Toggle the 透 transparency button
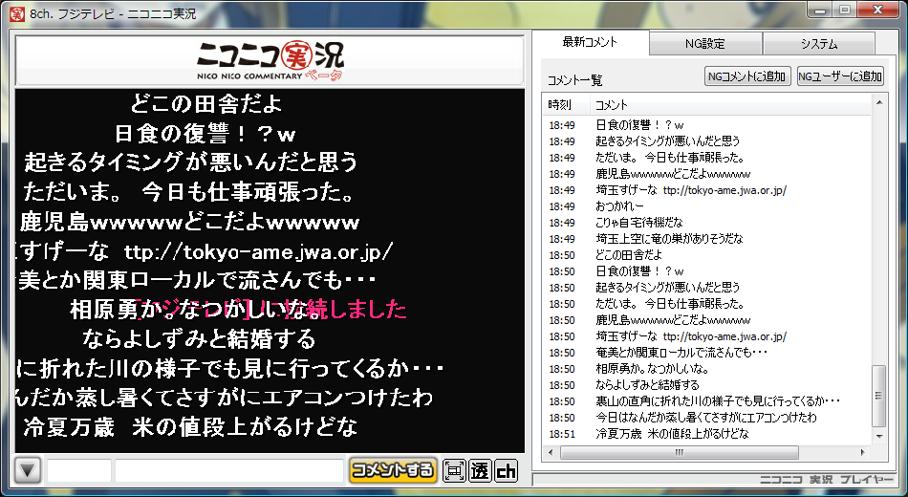This screenshot has height=497, width=908. [480, 470]
